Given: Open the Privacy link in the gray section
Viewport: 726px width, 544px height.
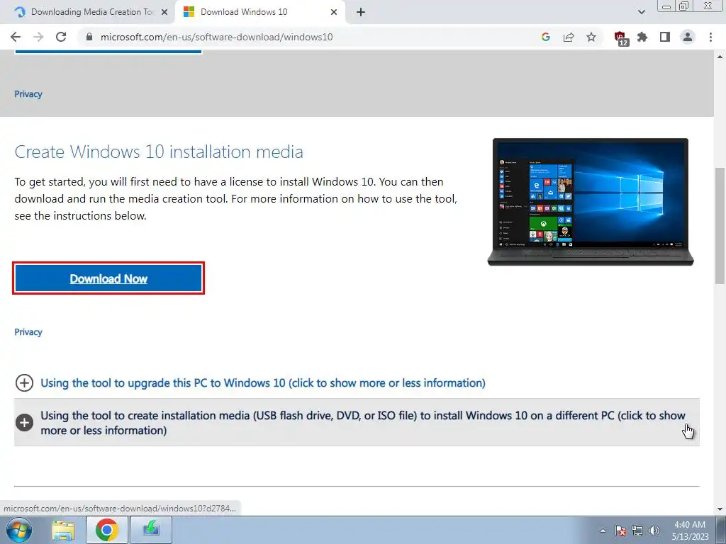Looking at the screenshot, I should [28, 94].
